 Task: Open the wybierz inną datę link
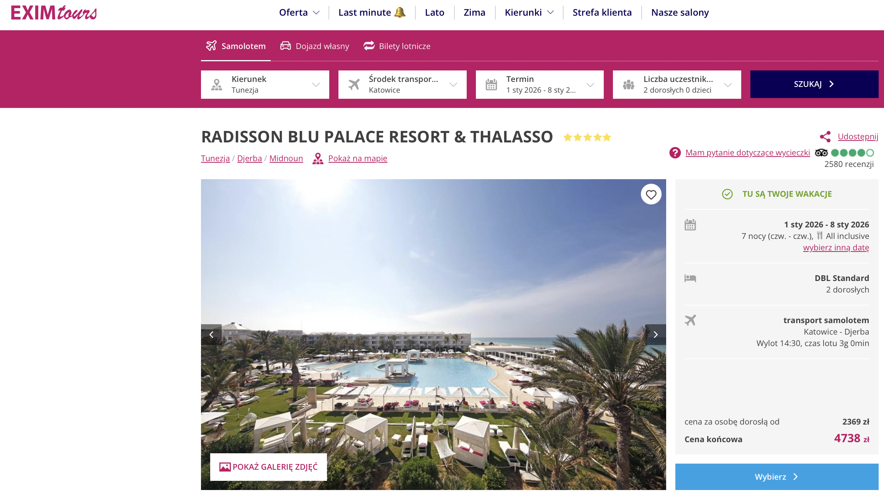coord(836,248)
